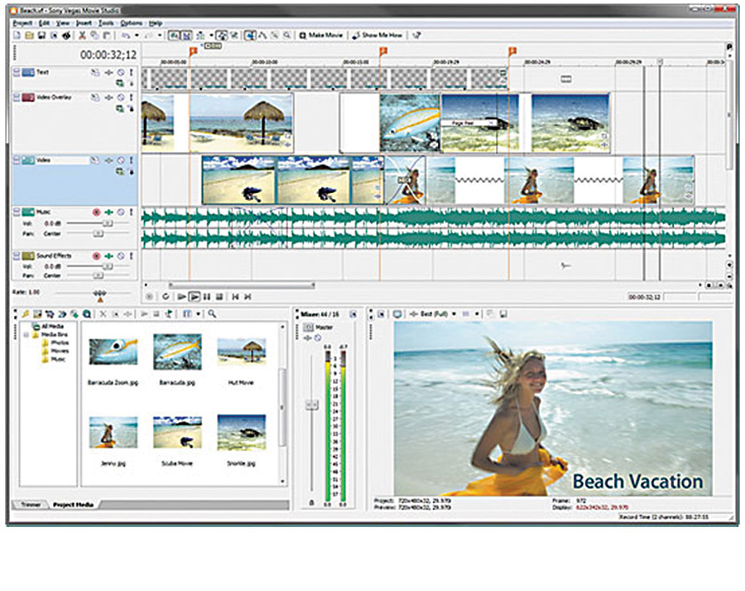Viewport: 745px width, 591px height.
Task: Click the search magnifier icon in Project Media
Action: [x=212, y=314]
